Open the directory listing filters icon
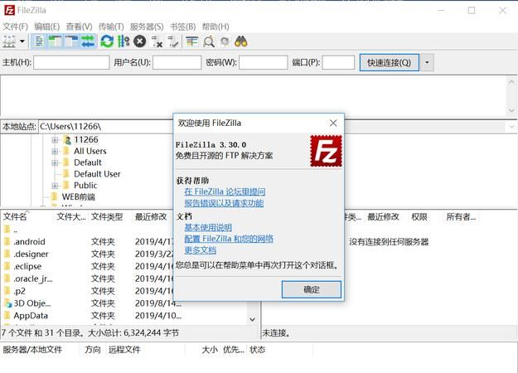This screenshot has width=518, height=373. coord(192,41)
